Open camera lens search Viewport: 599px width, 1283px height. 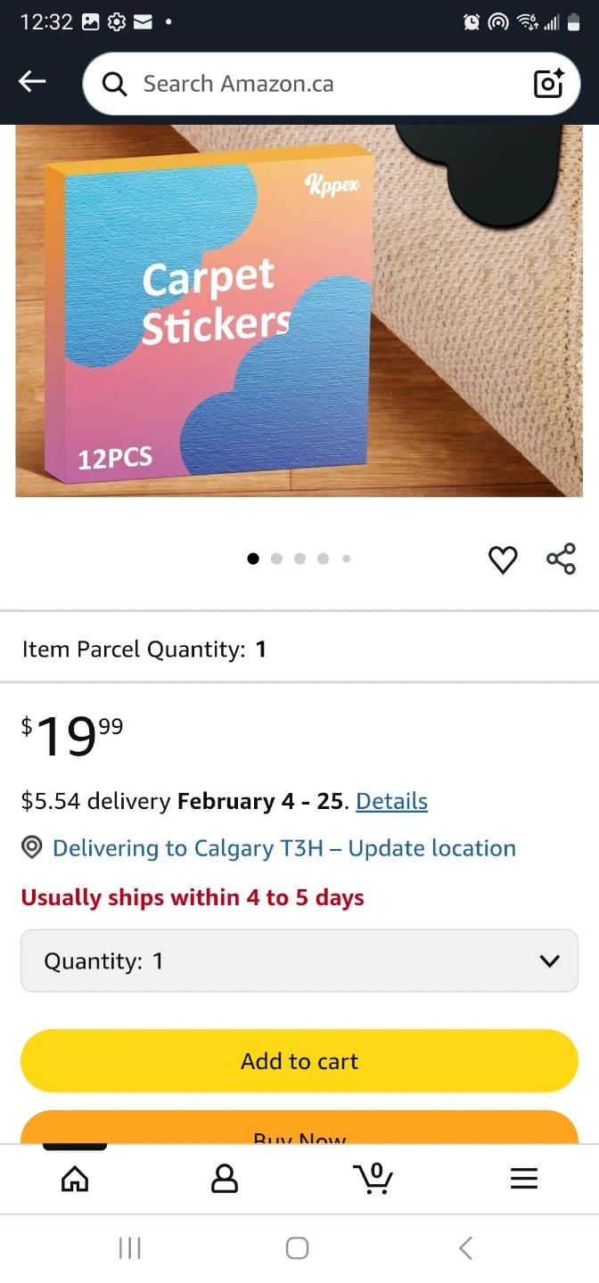coord(548,84)
